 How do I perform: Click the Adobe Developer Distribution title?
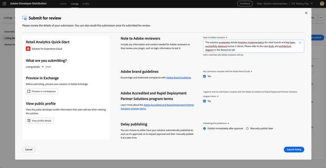coord(28,4)
